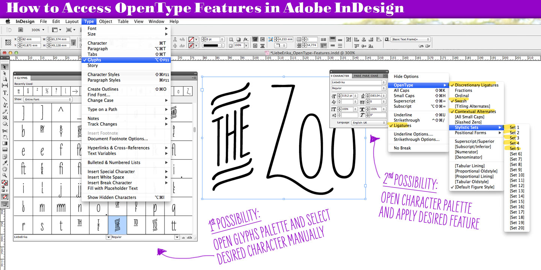
Task: Open the File menu
Action: click(43, 21)
